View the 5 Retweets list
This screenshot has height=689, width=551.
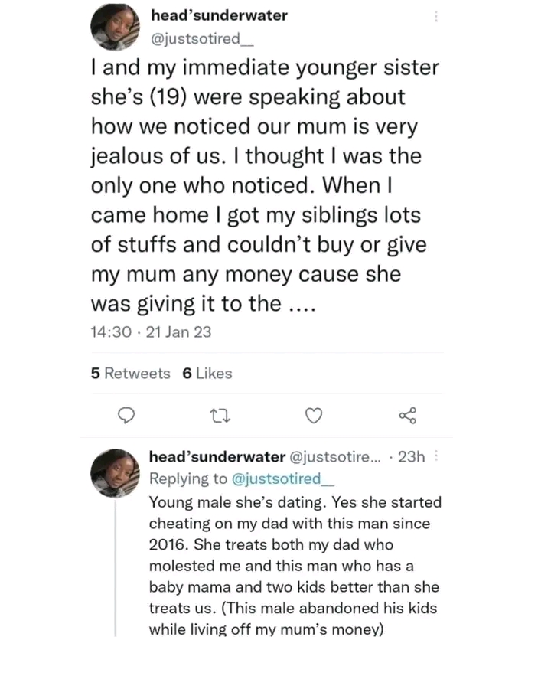coord(130,374)
